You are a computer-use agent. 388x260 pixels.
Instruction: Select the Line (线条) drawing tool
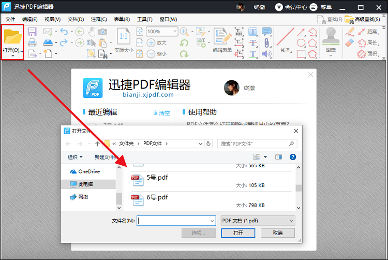pos(285,40)
